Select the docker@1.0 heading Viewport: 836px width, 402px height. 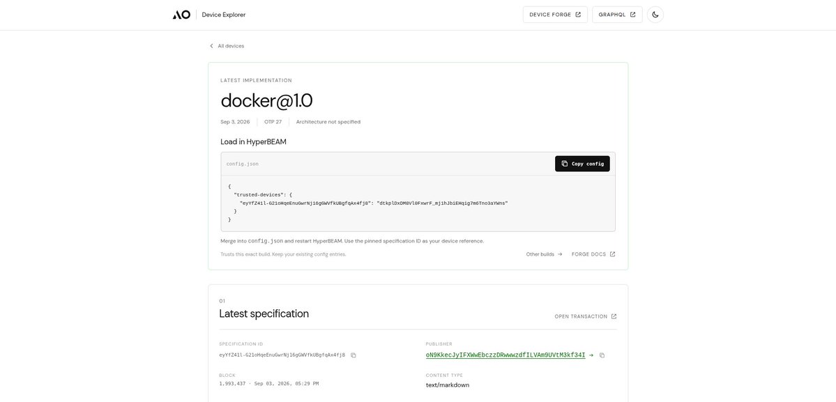[266, 100]
